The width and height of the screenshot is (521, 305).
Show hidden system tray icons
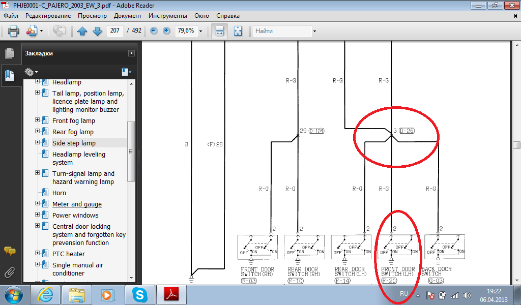(x=418, y=295)
